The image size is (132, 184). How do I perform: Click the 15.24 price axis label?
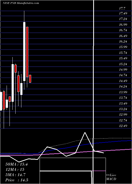[123, 64]
